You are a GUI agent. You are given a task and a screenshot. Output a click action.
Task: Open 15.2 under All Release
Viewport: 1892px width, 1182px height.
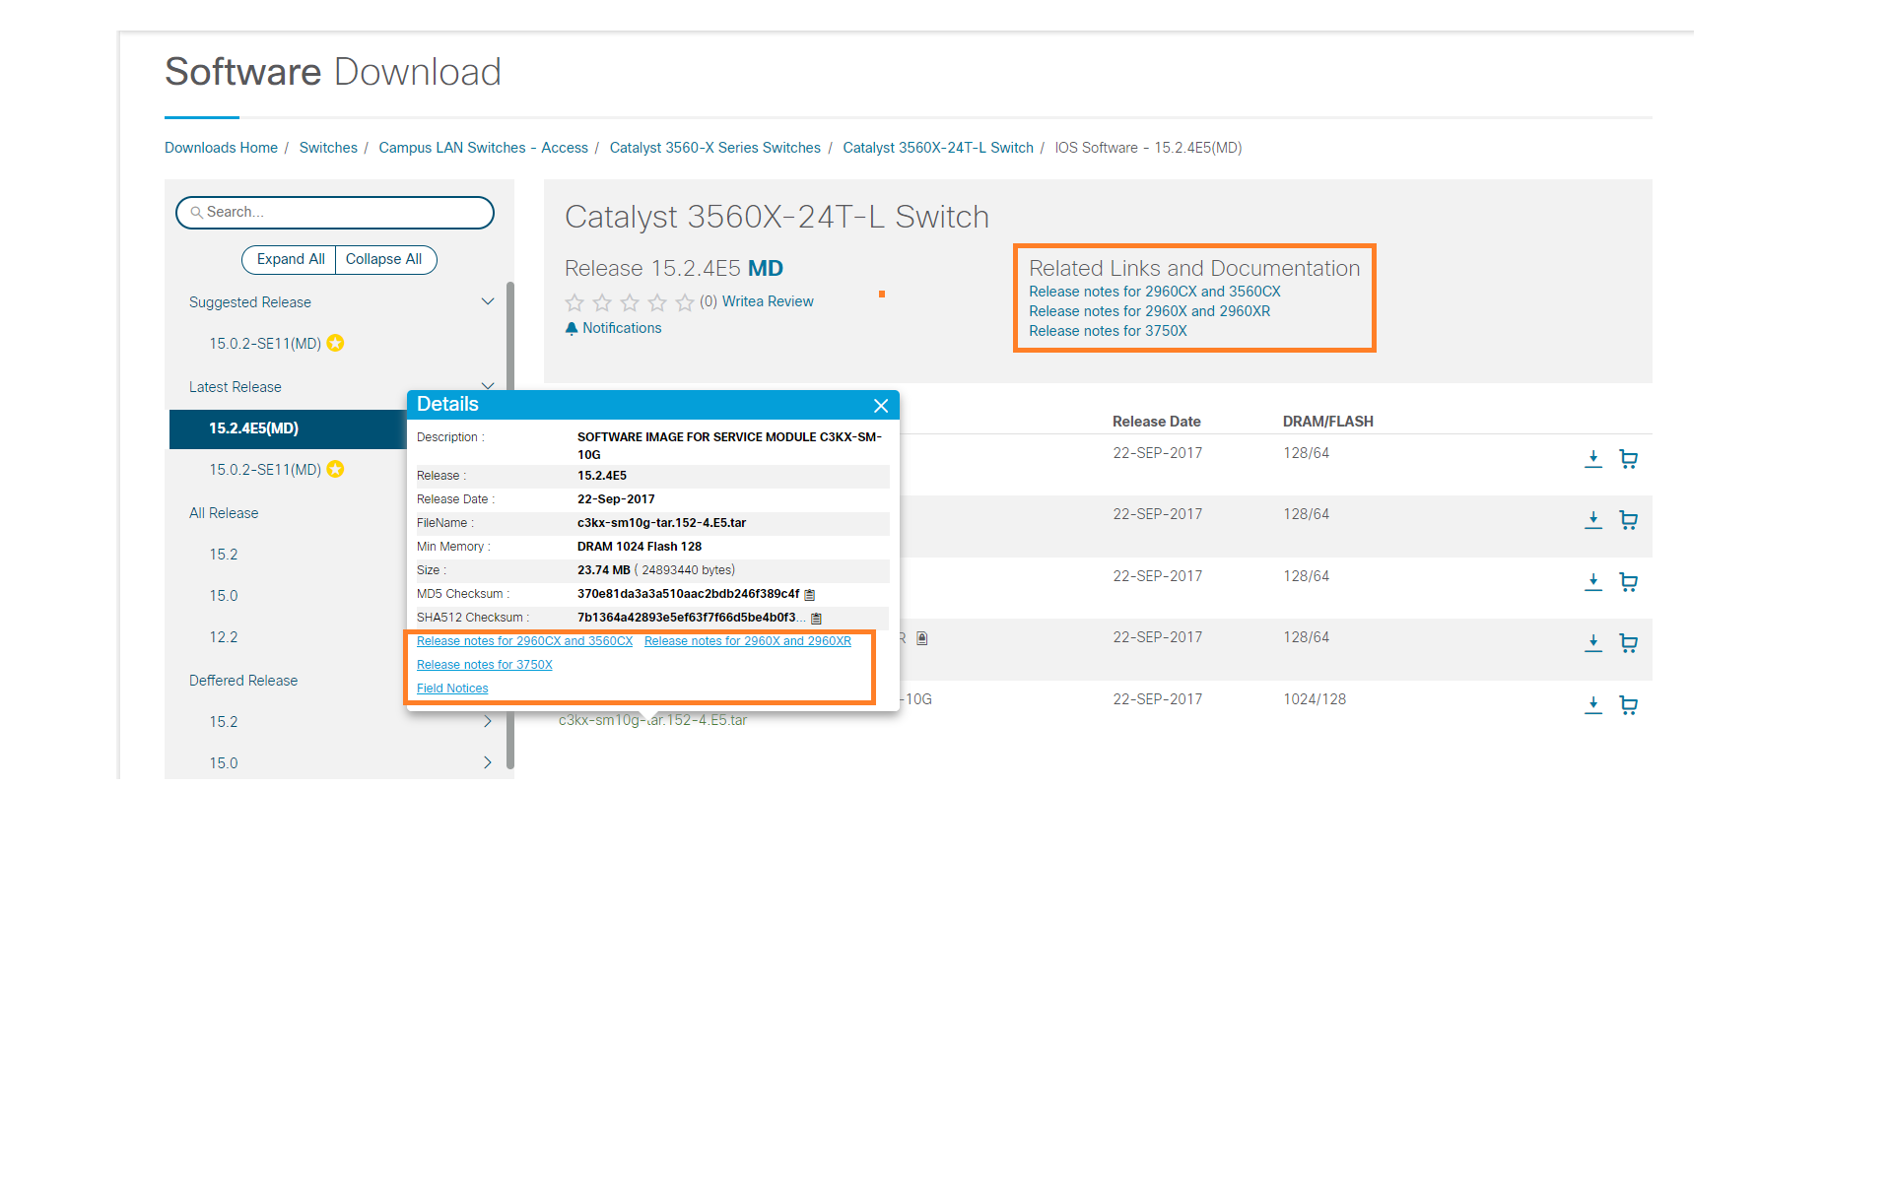pos(224,555)
